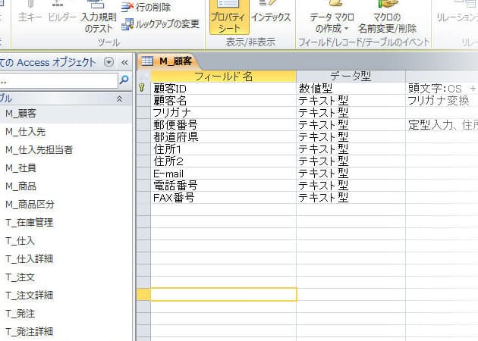Click description 定型入力 for 郵便番号
Viewport: 478px width, 341px height.
[442, 125]
